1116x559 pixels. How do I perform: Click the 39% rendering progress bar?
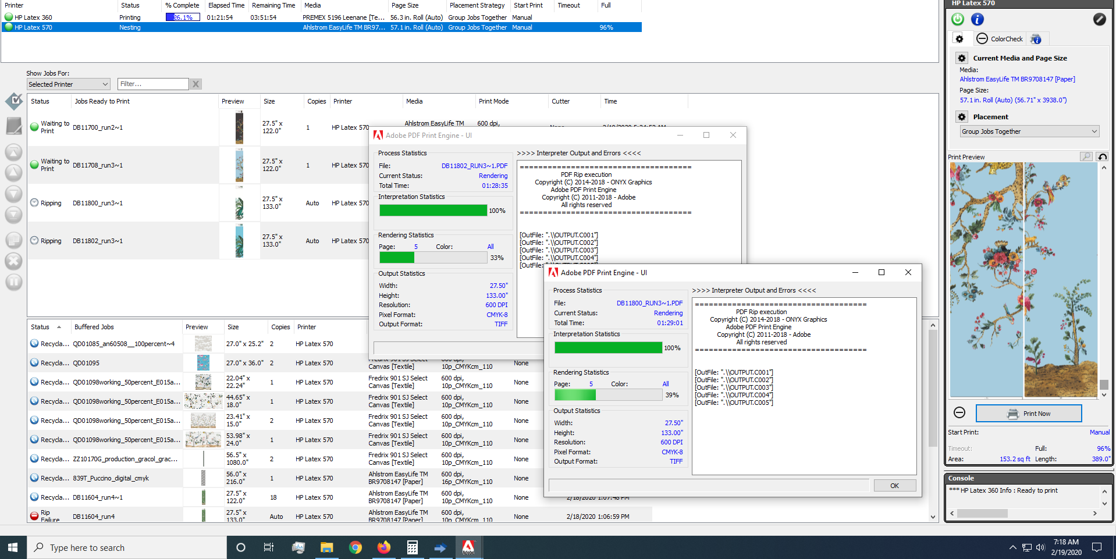pyautogui.click(x=609, y=394)
